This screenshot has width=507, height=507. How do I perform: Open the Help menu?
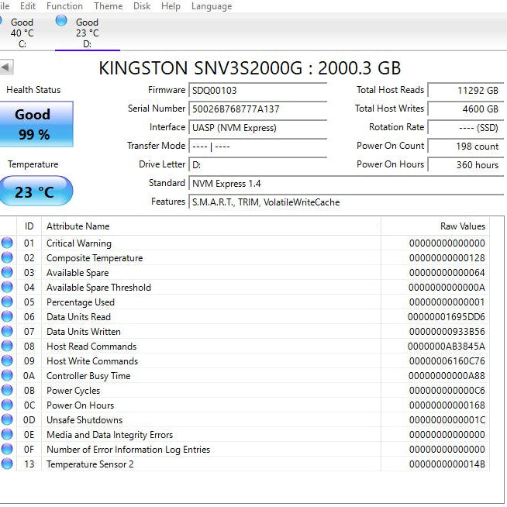point(171,6)
